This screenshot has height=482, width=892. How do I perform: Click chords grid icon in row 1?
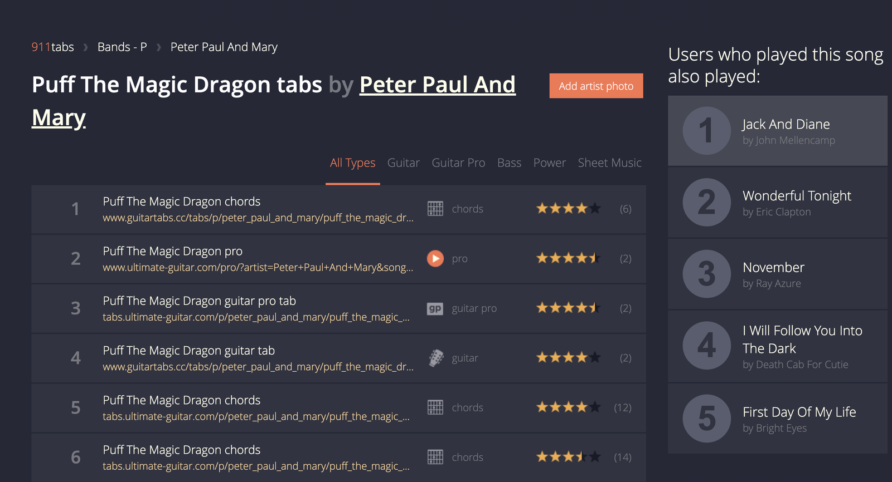[x=435, y=209]
